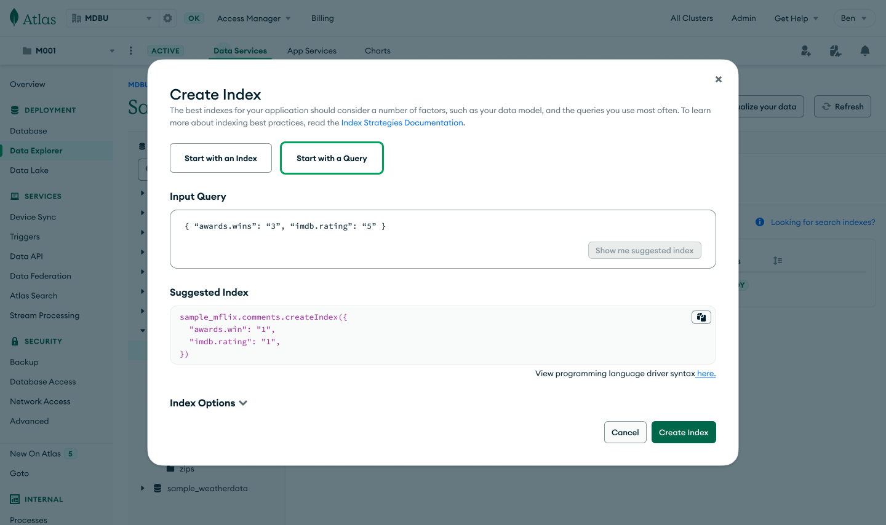
Task: Close the Create Index dialog
Action: tap(719, 79)
